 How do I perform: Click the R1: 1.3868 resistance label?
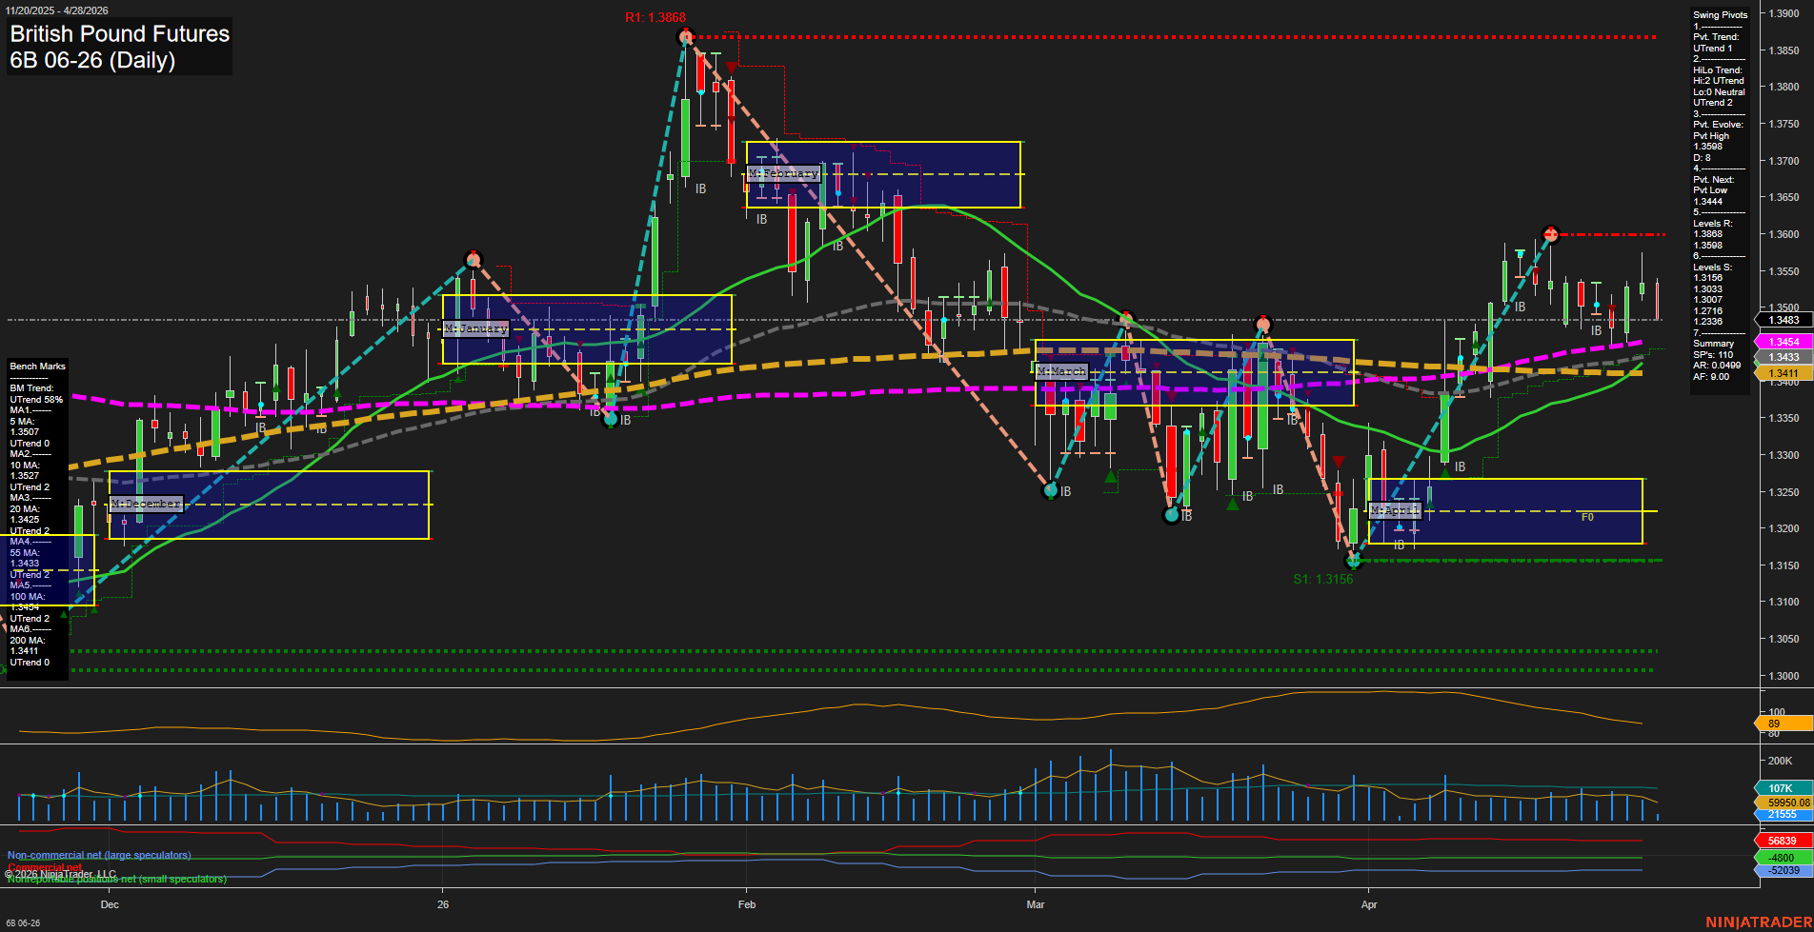click(x=657, y=15)
